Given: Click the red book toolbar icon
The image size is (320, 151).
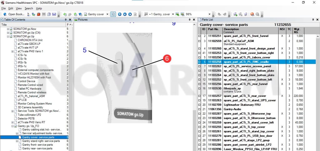Looking at the screenshot, I should pos(38,14).
